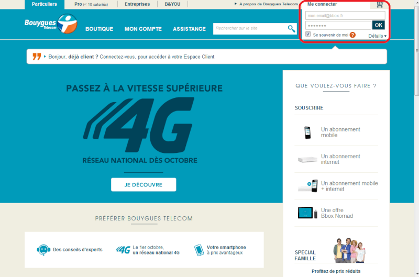Click the expert advisor smiley headset icon

click(x=43, y=250)
